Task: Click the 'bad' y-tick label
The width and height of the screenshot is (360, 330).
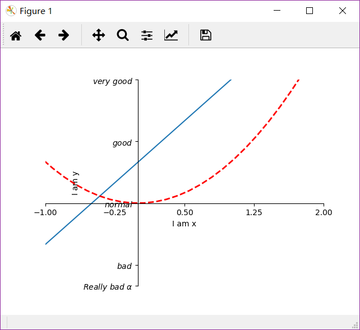Action: tap(124, 266)
